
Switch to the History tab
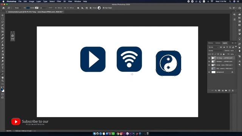(211, 43)
